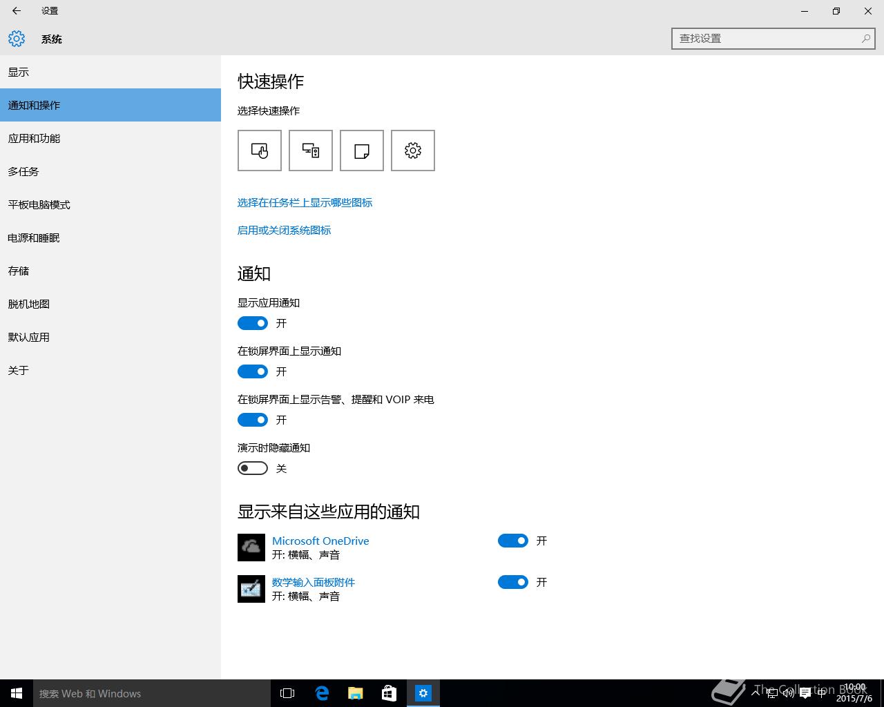Select 关于 in the sidebar
Image resolution: width=884 pixels, height=707 pixels.
(110, 370)
